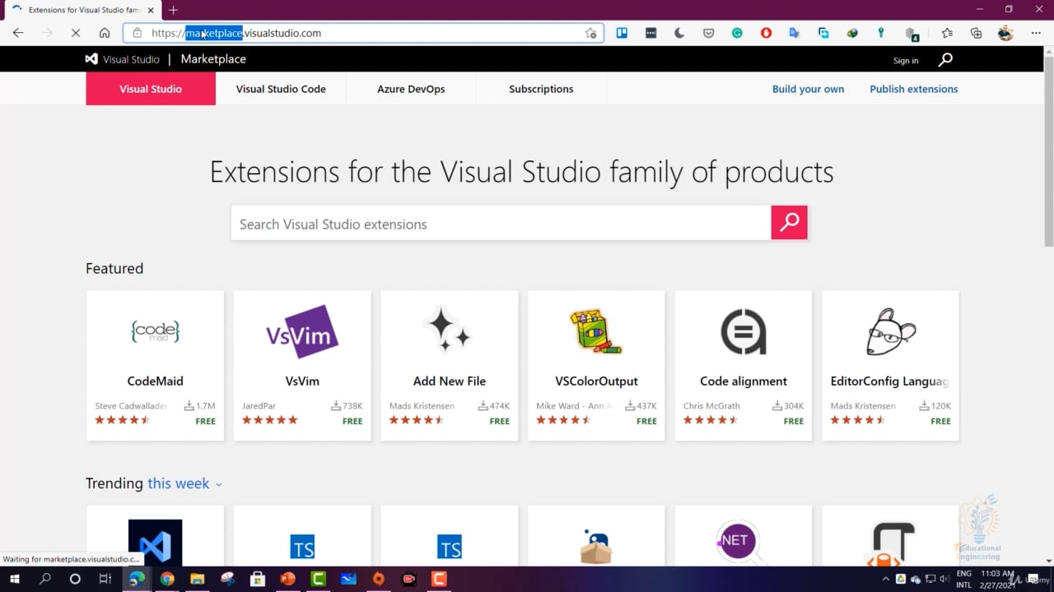Click the Visual Studio logo in the header
Viewport: 1054px width, 592px height.
[123, 59]
